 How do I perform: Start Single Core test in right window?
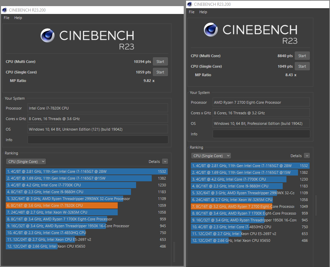click(x=302, y=66)
